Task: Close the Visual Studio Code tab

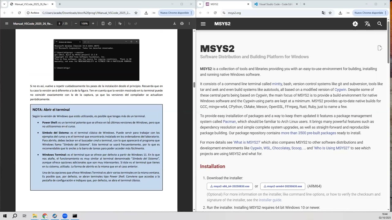Action: coord(297,4)
